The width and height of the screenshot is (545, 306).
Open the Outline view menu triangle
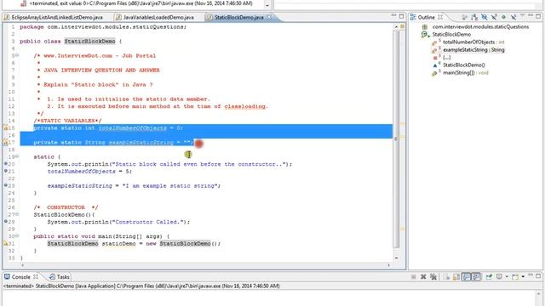(522, 15)
